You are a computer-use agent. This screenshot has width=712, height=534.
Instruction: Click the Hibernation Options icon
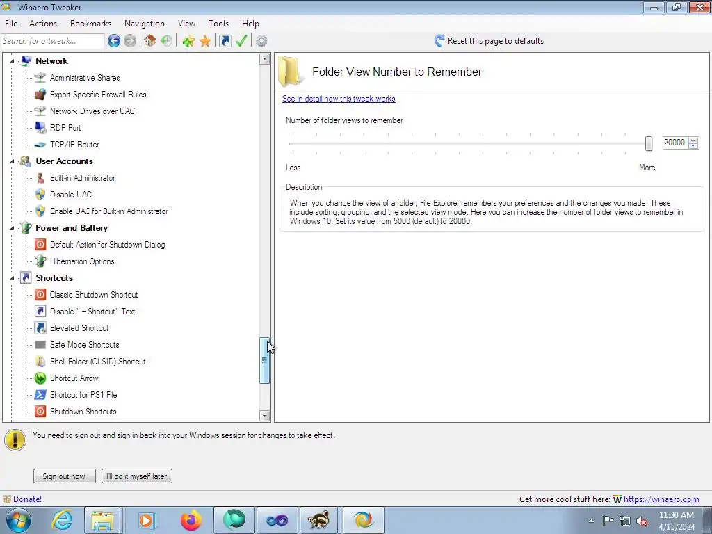coord(40,261)
